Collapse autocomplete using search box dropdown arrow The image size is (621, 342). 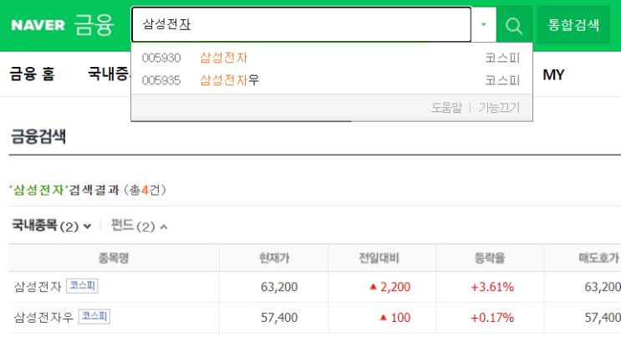(x=484, y=24)
